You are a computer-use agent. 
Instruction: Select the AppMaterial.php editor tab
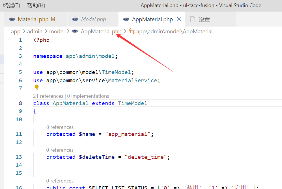click(152, 19)
